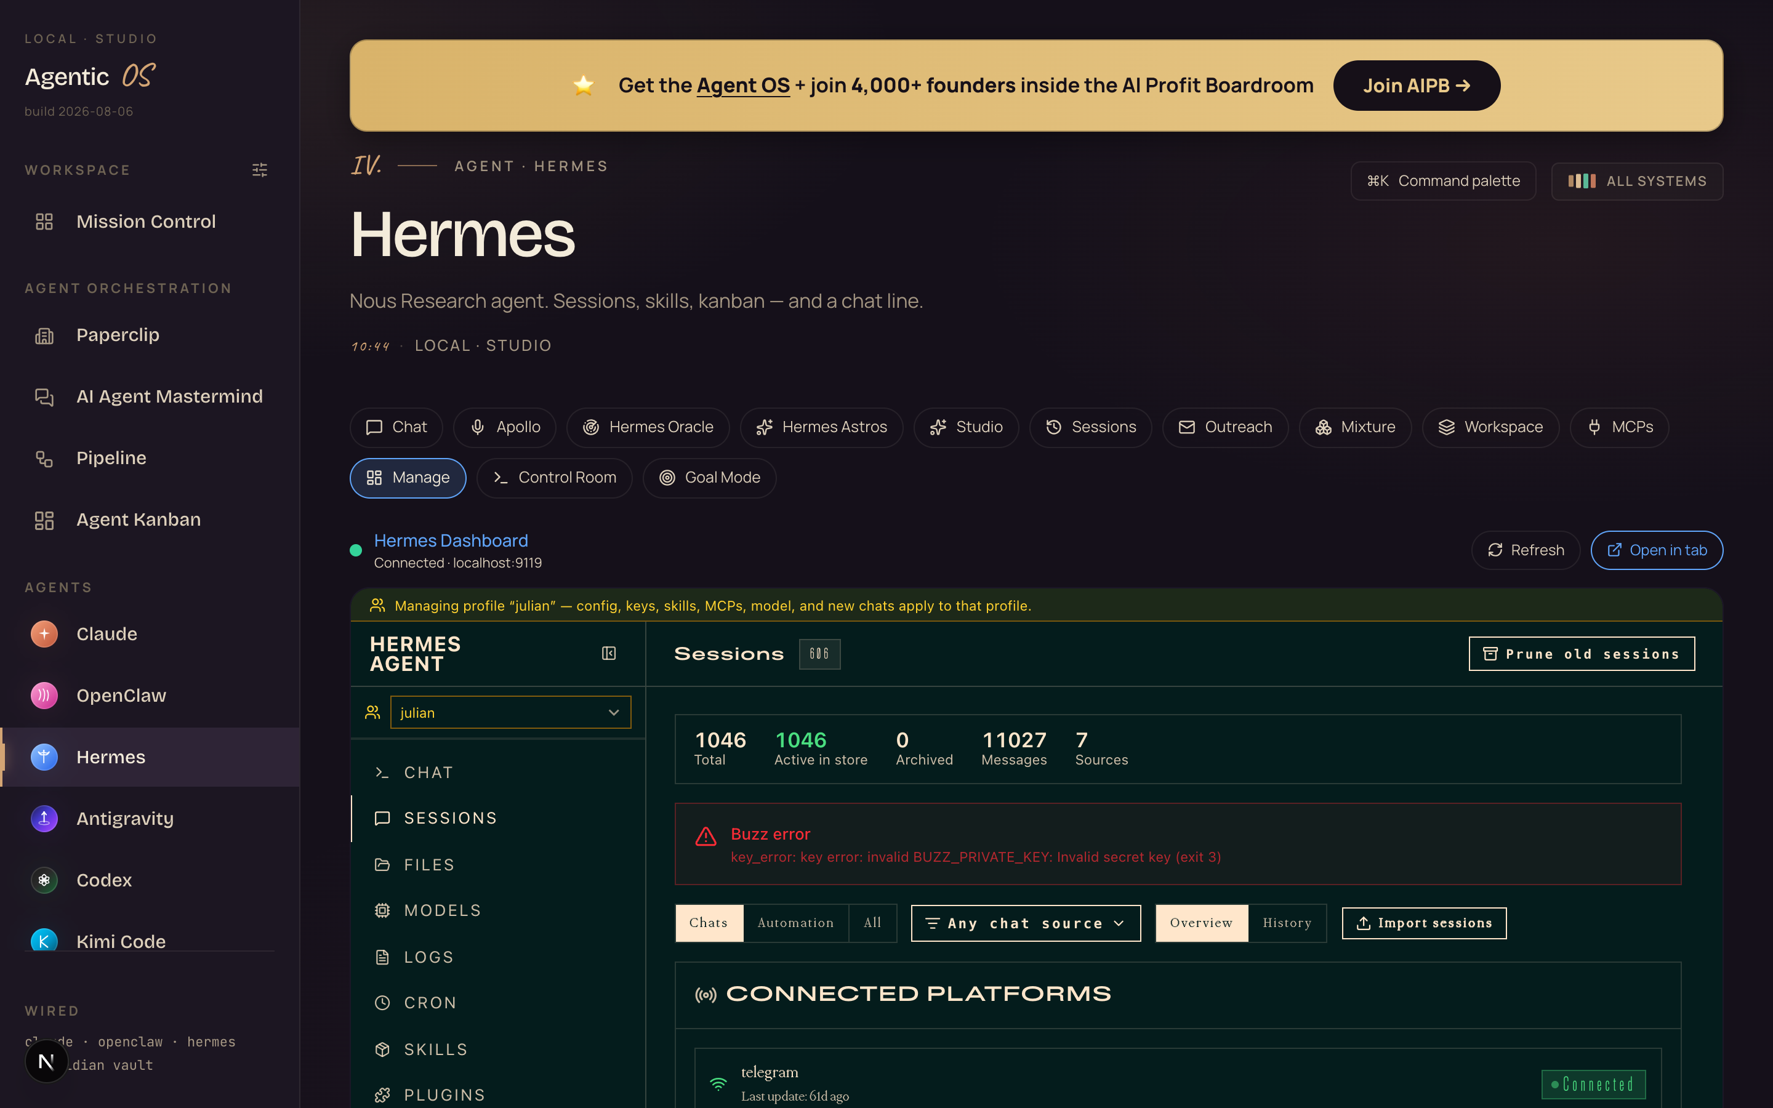
Task: Refresh the Hermes Dashboard
Action: (1526, 550)
